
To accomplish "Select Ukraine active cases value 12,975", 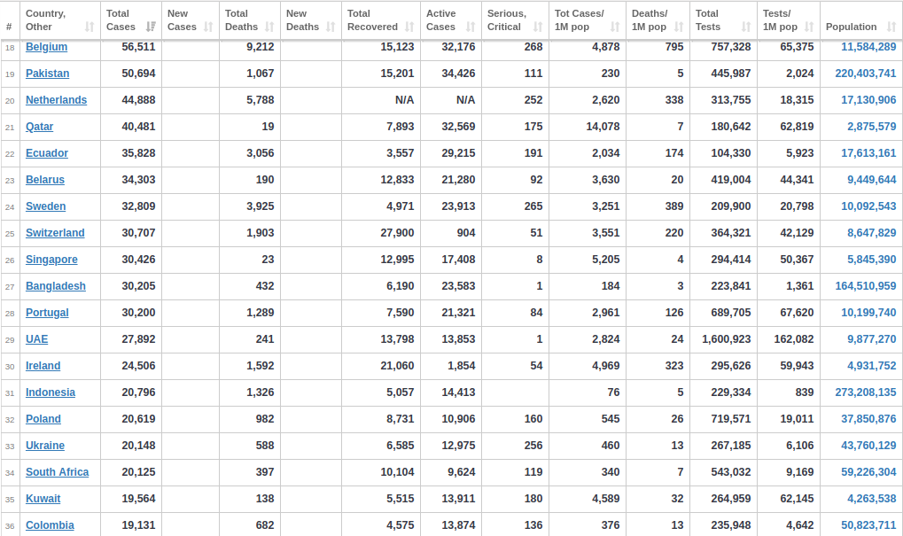I will [458, 445].
